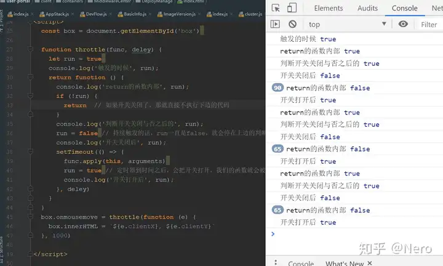443x266 pixels.
Task: Open drawer menu three-dot icon
Action: [276, 262]
